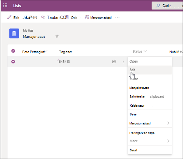This screenshot has height=159, width=183.
Task: Select Salin fete ke clipboard menu entry
Action: click(150, 96)
